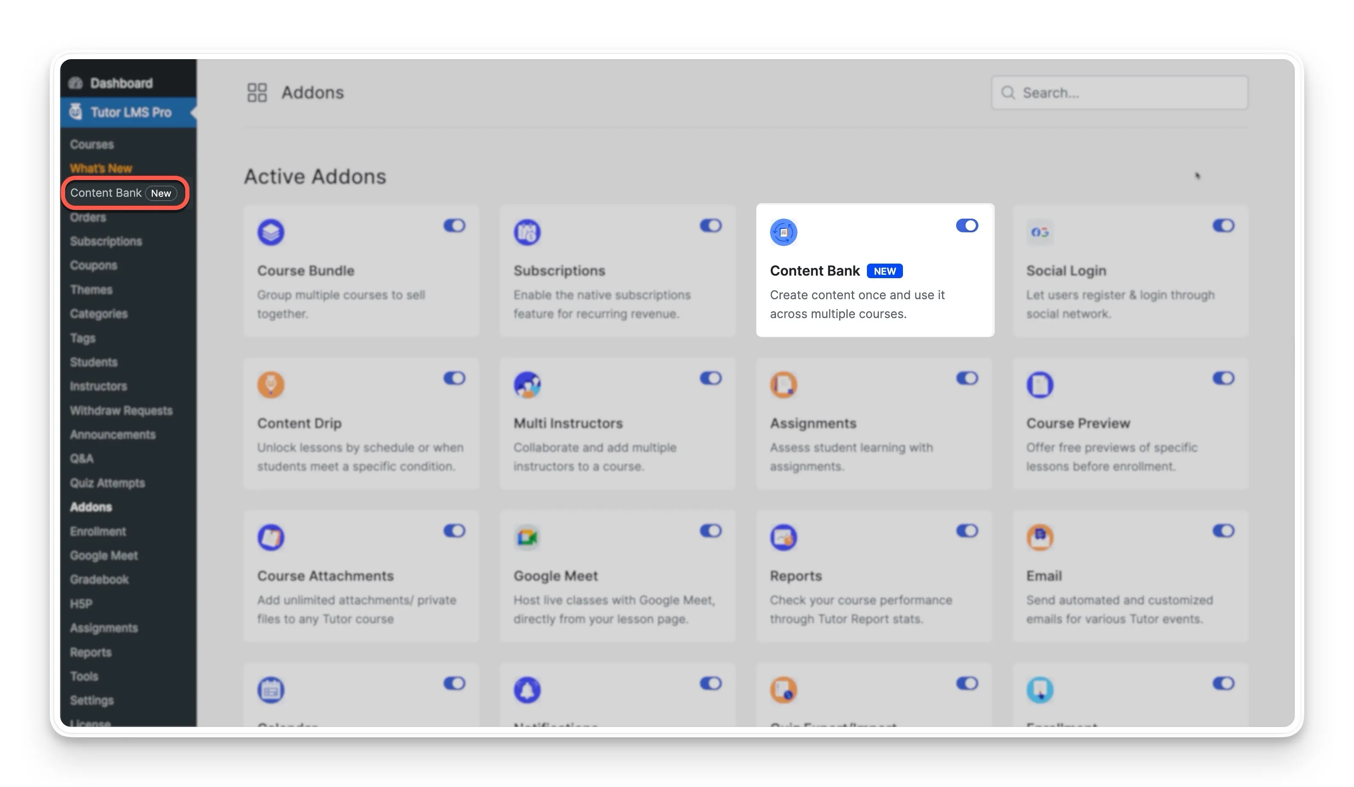The height and width of the screenshot is (787, 1354).
Task: Click the Assignments addon card icon
Action: (783, 384)
